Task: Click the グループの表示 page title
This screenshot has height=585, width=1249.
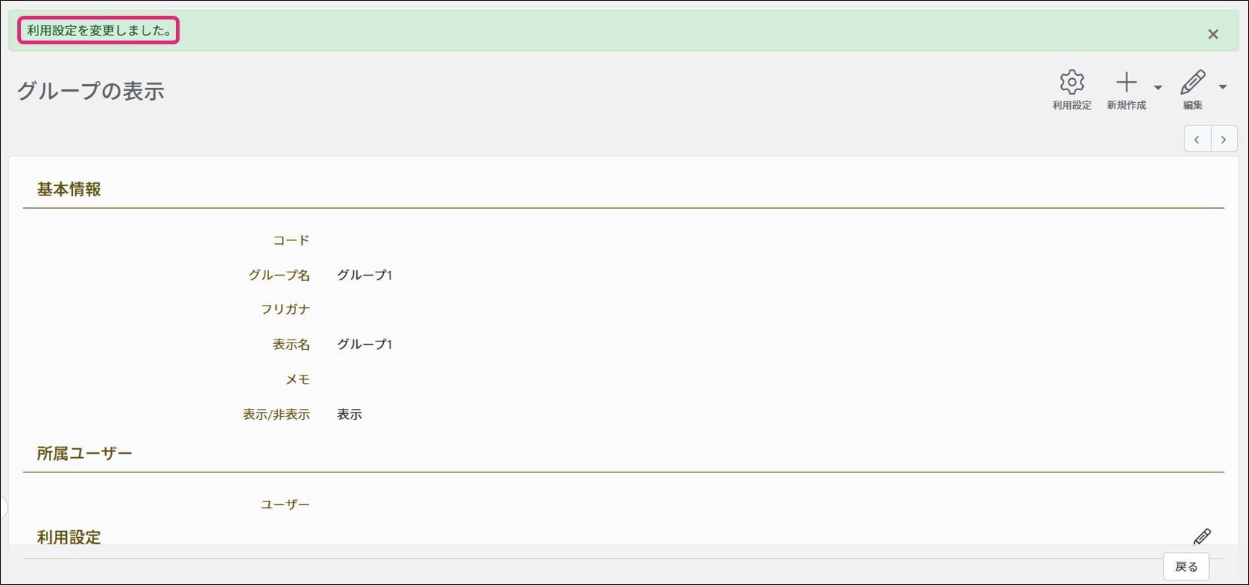Action: coord(90,91)
